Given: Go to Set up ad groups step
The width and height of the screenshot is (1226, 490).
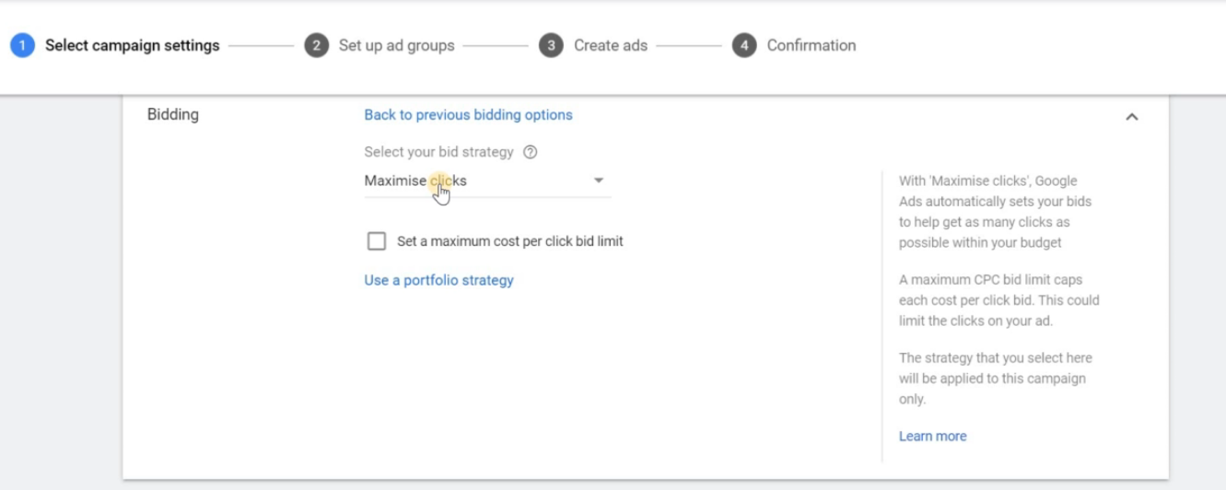Looking at the screenshot, I should pos(396,45).
